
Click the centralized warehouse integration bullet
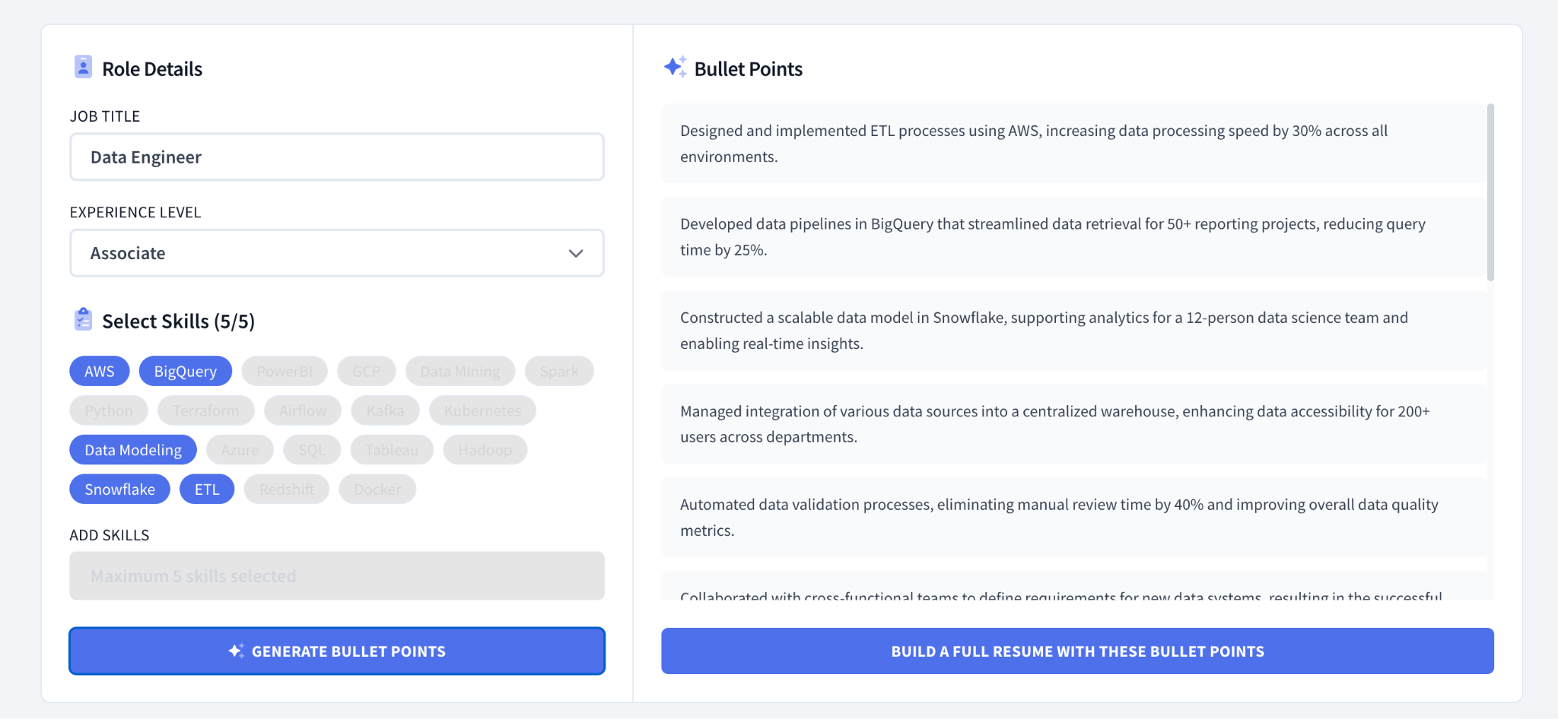pyautogui.click(x=1073, y=424)
